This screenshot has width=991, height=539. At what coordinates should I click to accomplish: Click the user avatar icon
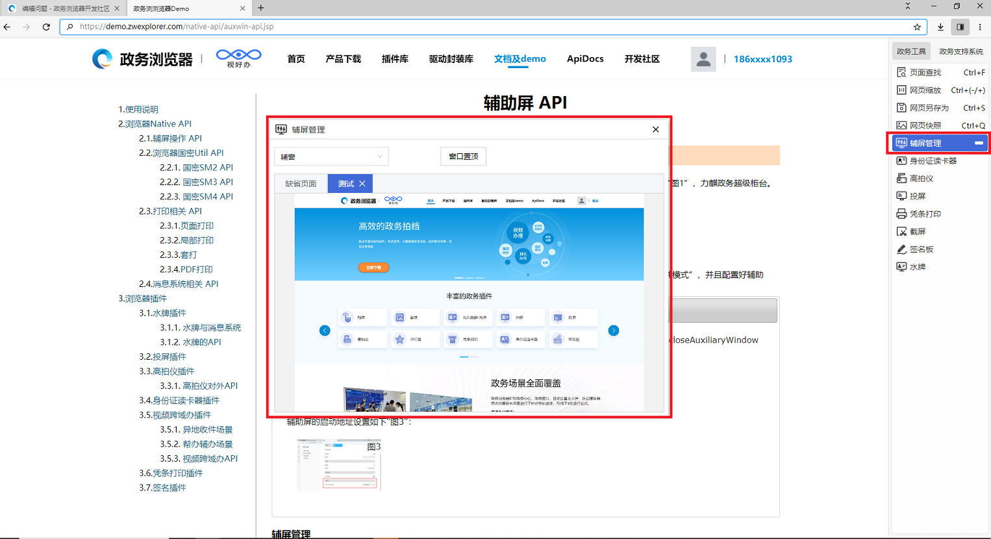tap(703, 59)
